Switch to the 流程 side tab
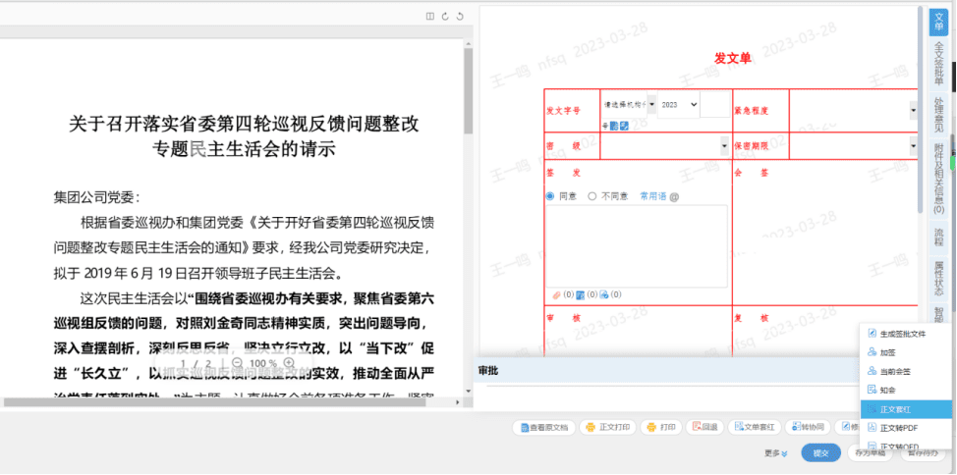 (938, 237)
